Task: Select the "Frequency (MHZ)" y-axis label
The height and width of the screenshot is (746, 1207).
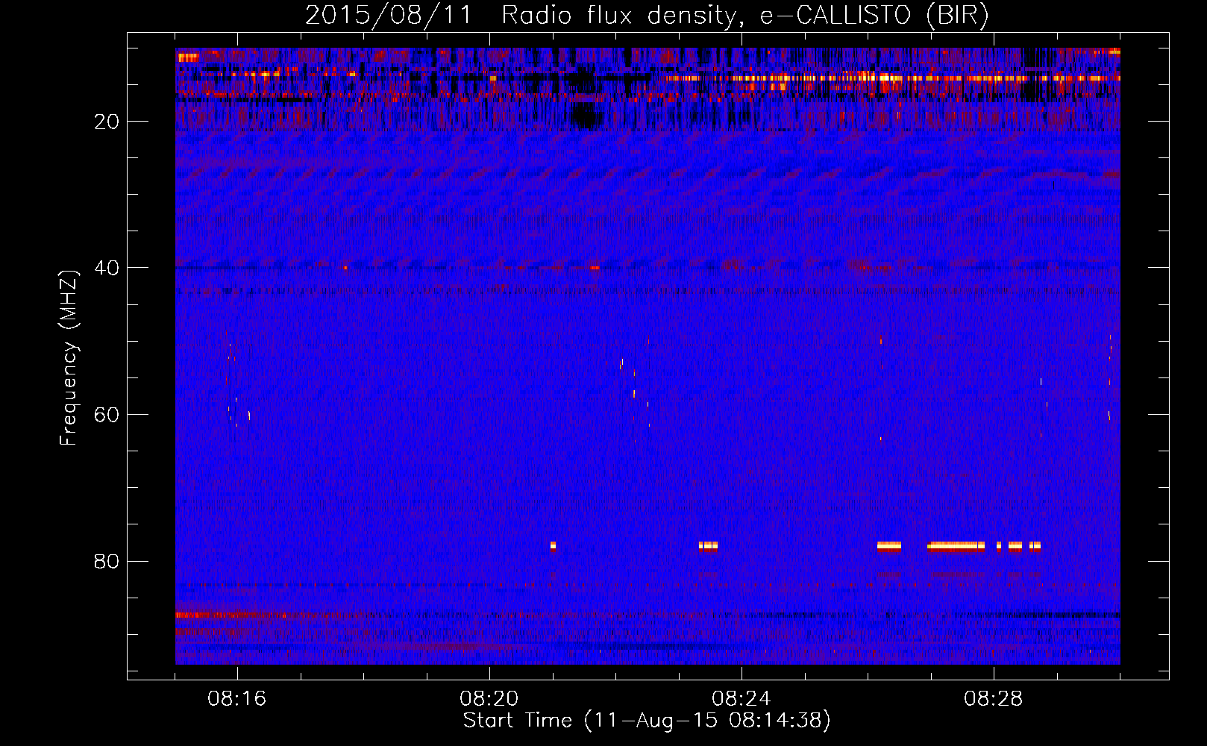Action: (69, 357)
